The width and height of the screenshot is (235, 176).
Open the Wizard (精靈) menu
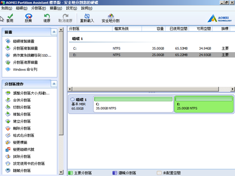pyautogui.click(x=56, y=8)
